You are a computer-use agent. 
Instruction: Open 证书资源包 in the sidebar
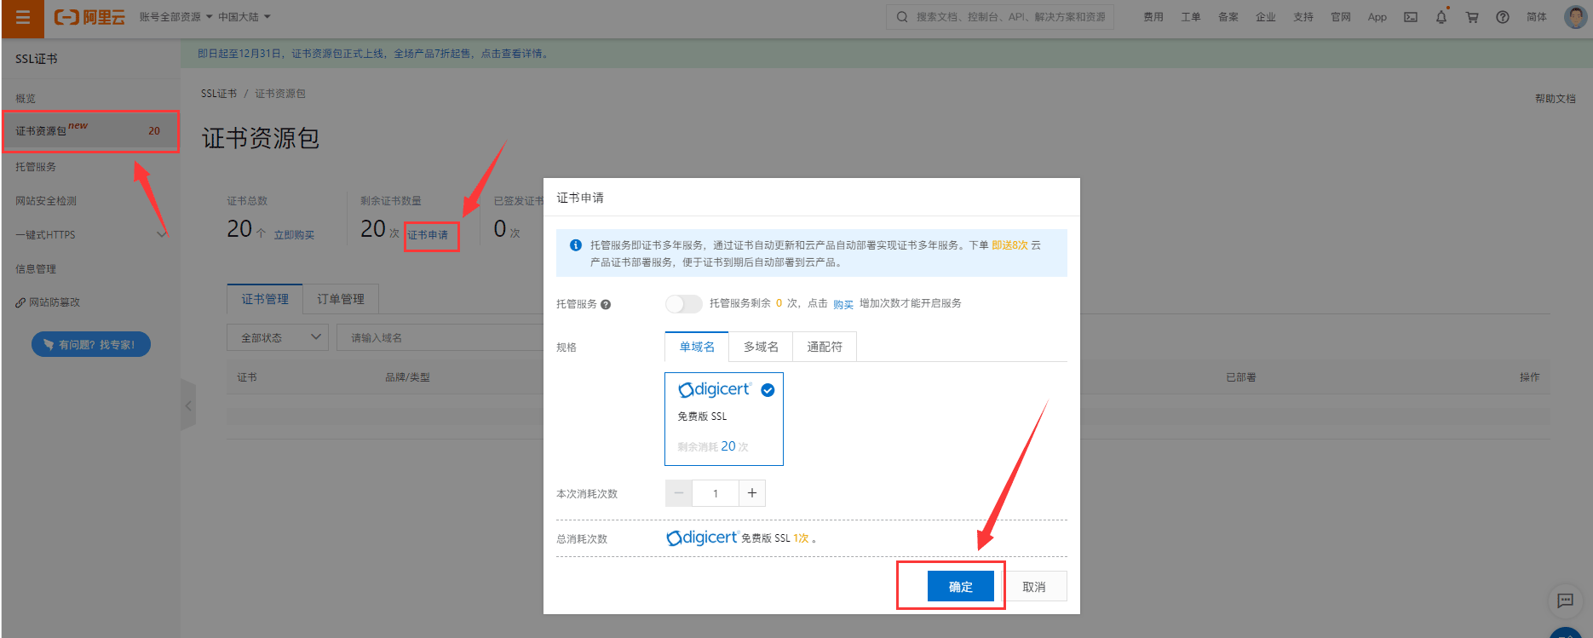[x=91, y=131]
